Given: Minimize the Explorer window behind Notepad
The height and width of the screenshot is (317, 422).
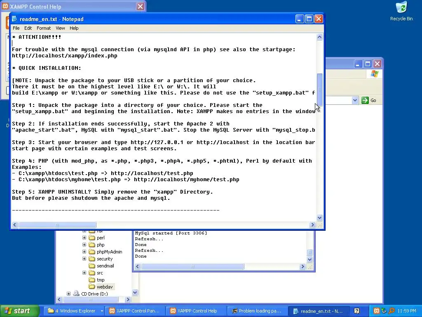Looking at the screenshot, I should click(358, 64).
